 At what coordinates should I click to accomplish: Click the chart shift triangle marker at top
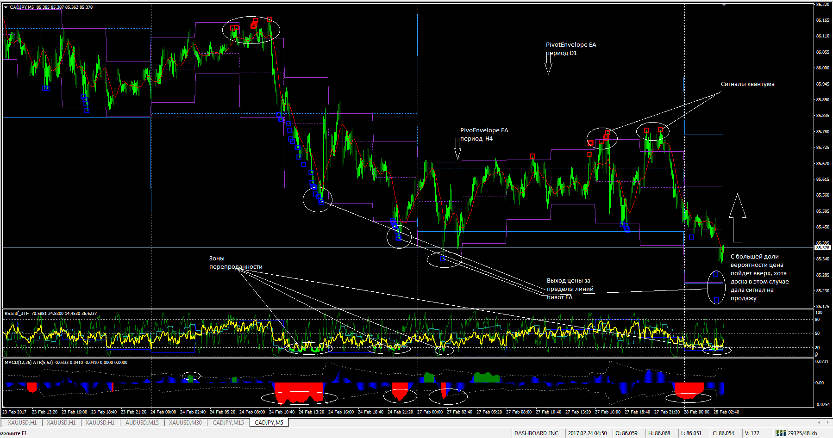(724, 5)
